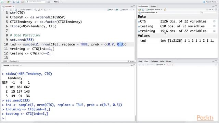This screenshot has height=123, width=219.
Task: Click the R Script file type selector
Action: point(131,61)
